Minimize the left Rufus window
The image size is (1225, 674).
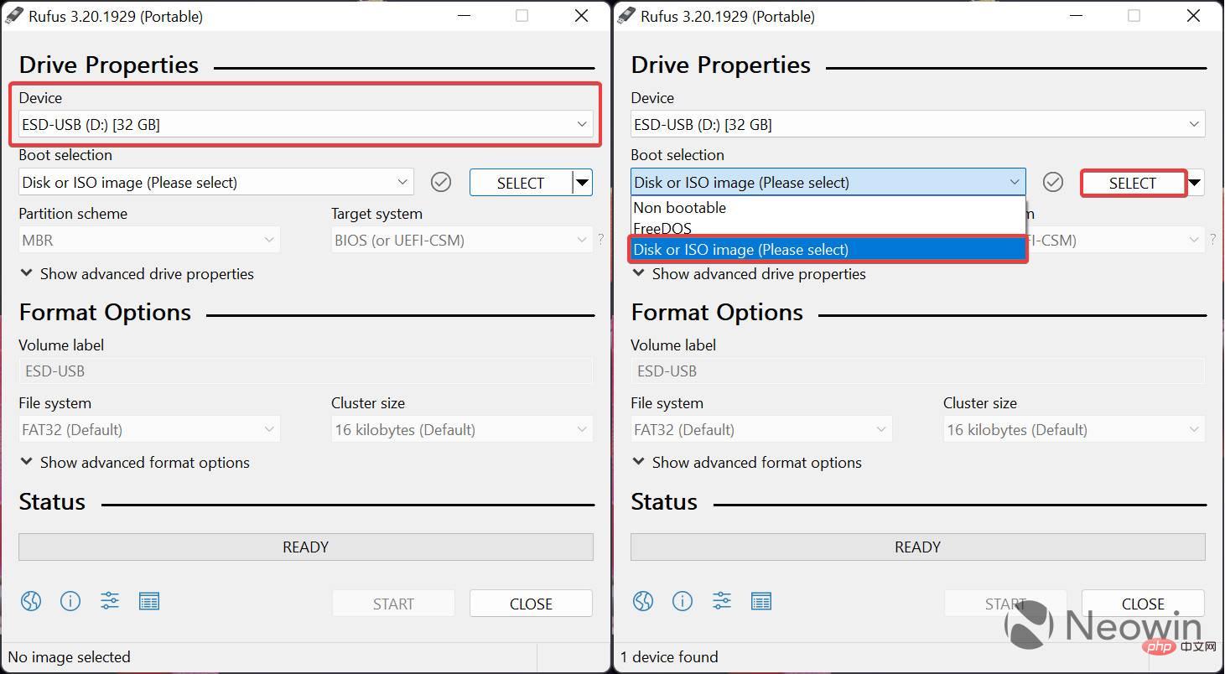pyautogui.click(x=464, y=16)
